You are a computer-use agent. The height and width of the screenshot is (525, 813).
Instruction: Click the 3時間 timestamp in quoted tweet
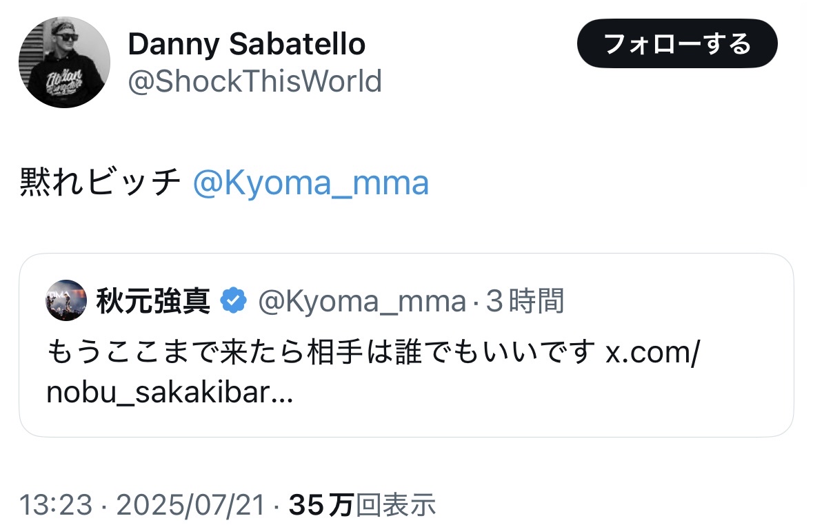pyautogui.click(x=525, y=301)
